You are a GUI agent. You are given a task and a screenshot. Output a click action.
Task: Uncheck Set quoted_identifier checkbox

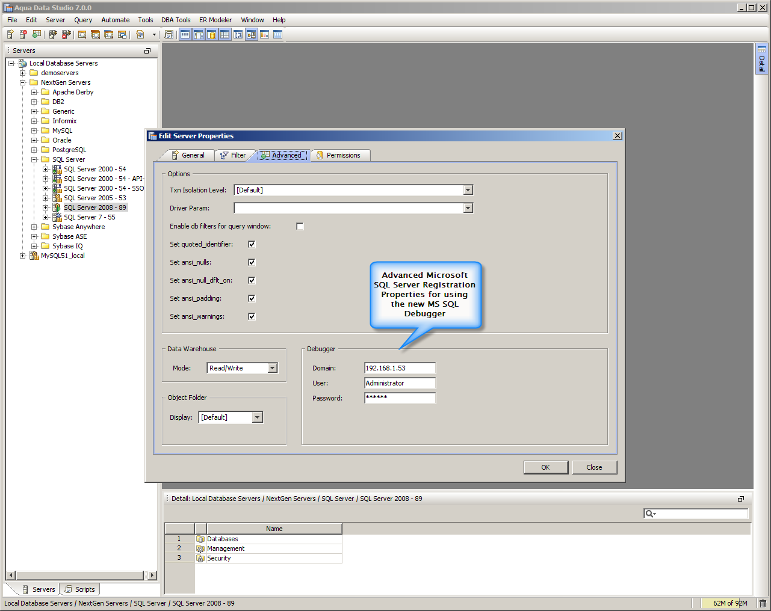pyautogui.click(x=252, y=244)
